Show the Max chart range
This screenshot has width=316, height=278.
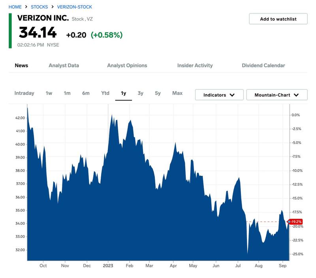tap(177, 93)
